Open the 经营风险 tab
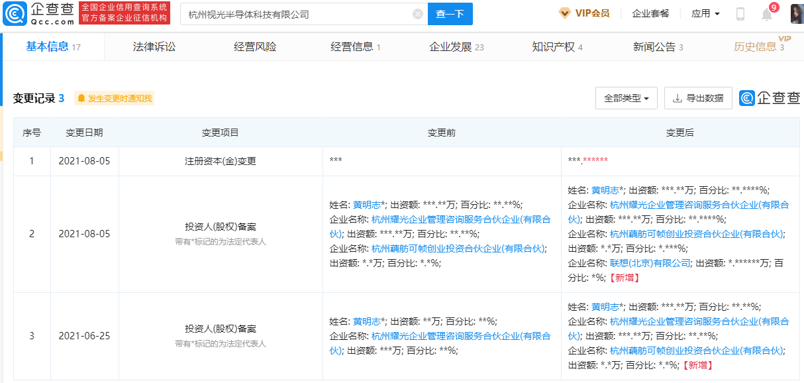The width and height of the screenshot is (804, 383). [255, 46]
